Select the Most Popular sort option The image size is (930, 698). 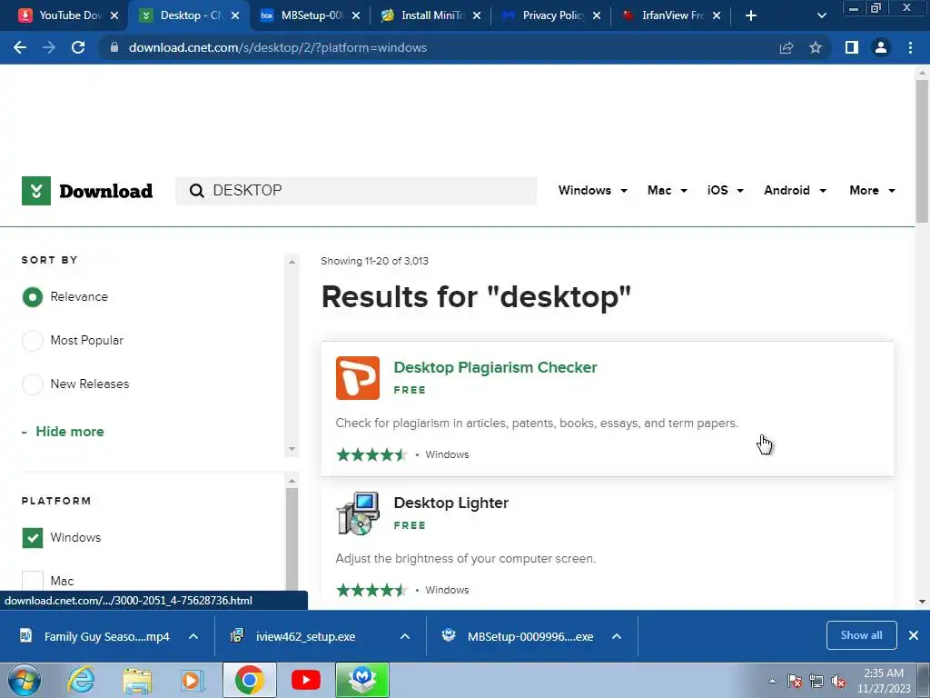[33, 341]
